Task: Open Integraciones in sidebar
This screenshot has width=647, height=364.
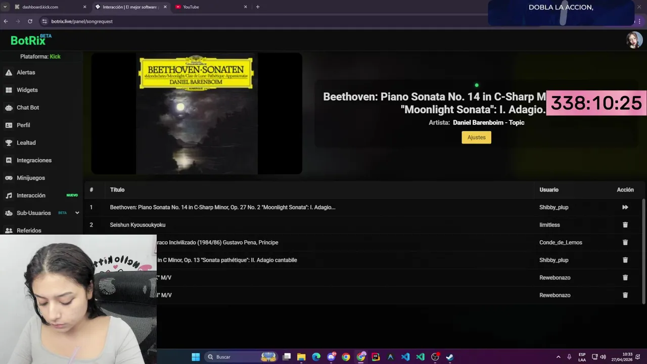Action: point(41,160)
